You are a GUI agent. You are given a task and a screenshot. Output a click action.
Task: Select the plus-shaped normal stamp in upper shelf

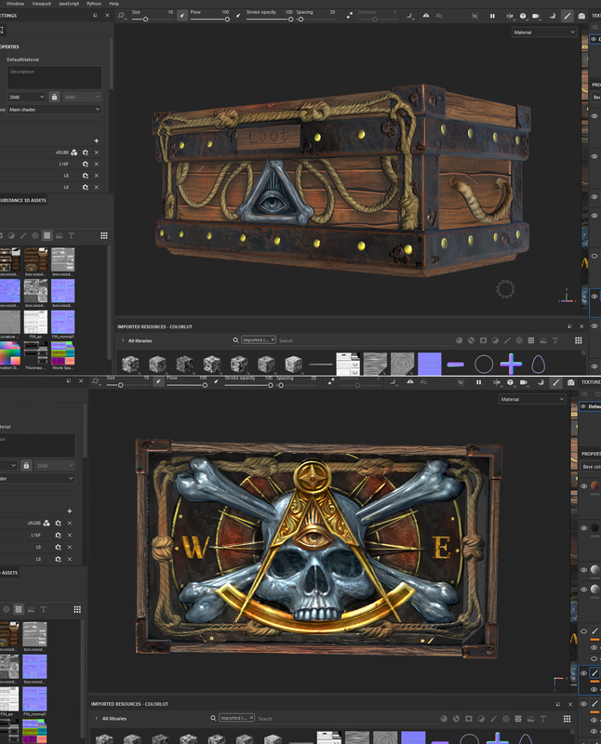[x=511, y=364]
